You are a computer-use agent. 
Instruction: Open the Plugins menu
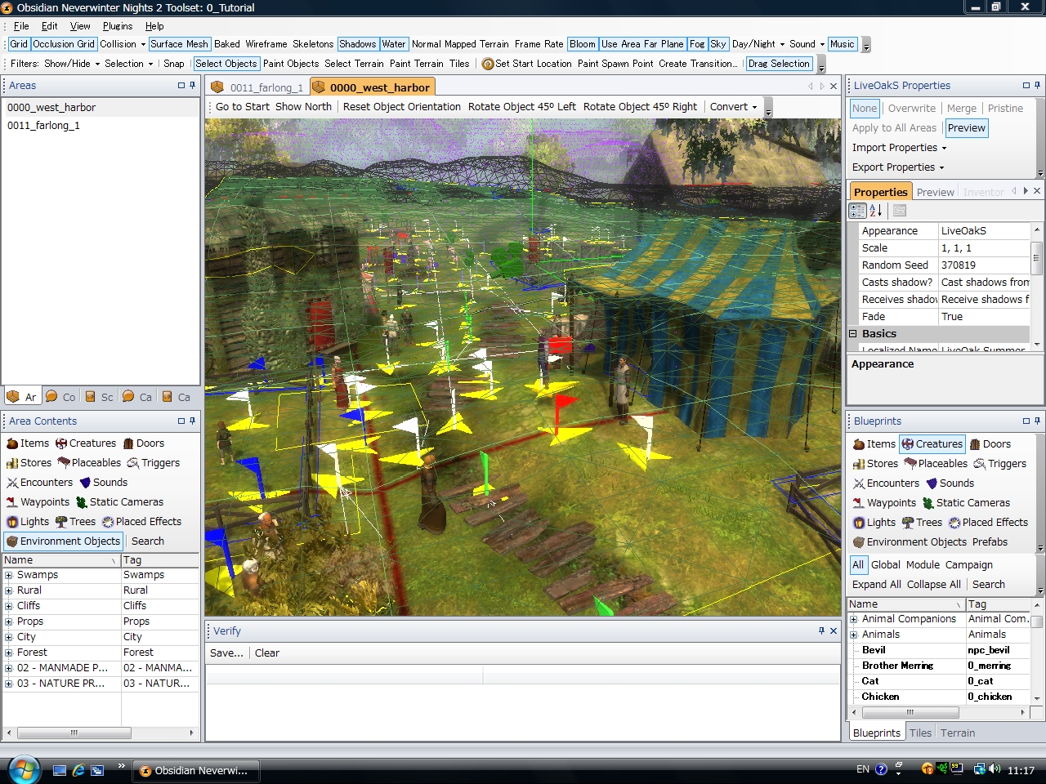coord(118,26)
